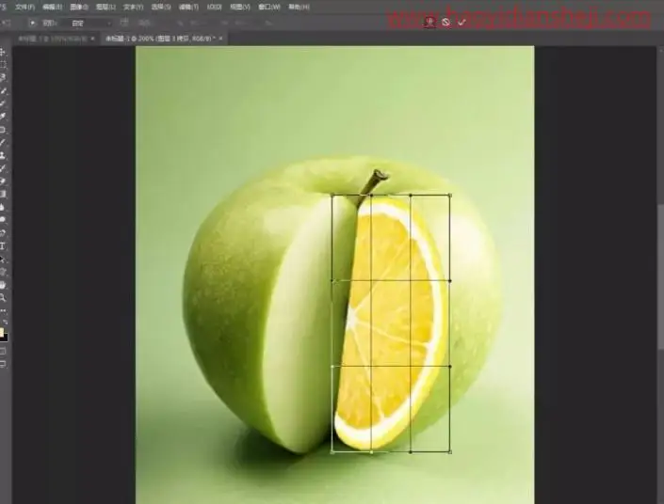
Task: Open the 图层(L) menu
Action: pyautogui.click(x=105, y=8)
